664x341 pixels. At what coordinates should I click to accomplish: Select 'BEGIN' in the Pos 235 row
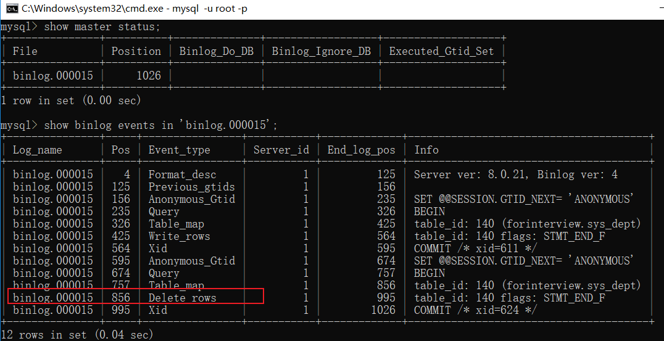click(430, 212)
